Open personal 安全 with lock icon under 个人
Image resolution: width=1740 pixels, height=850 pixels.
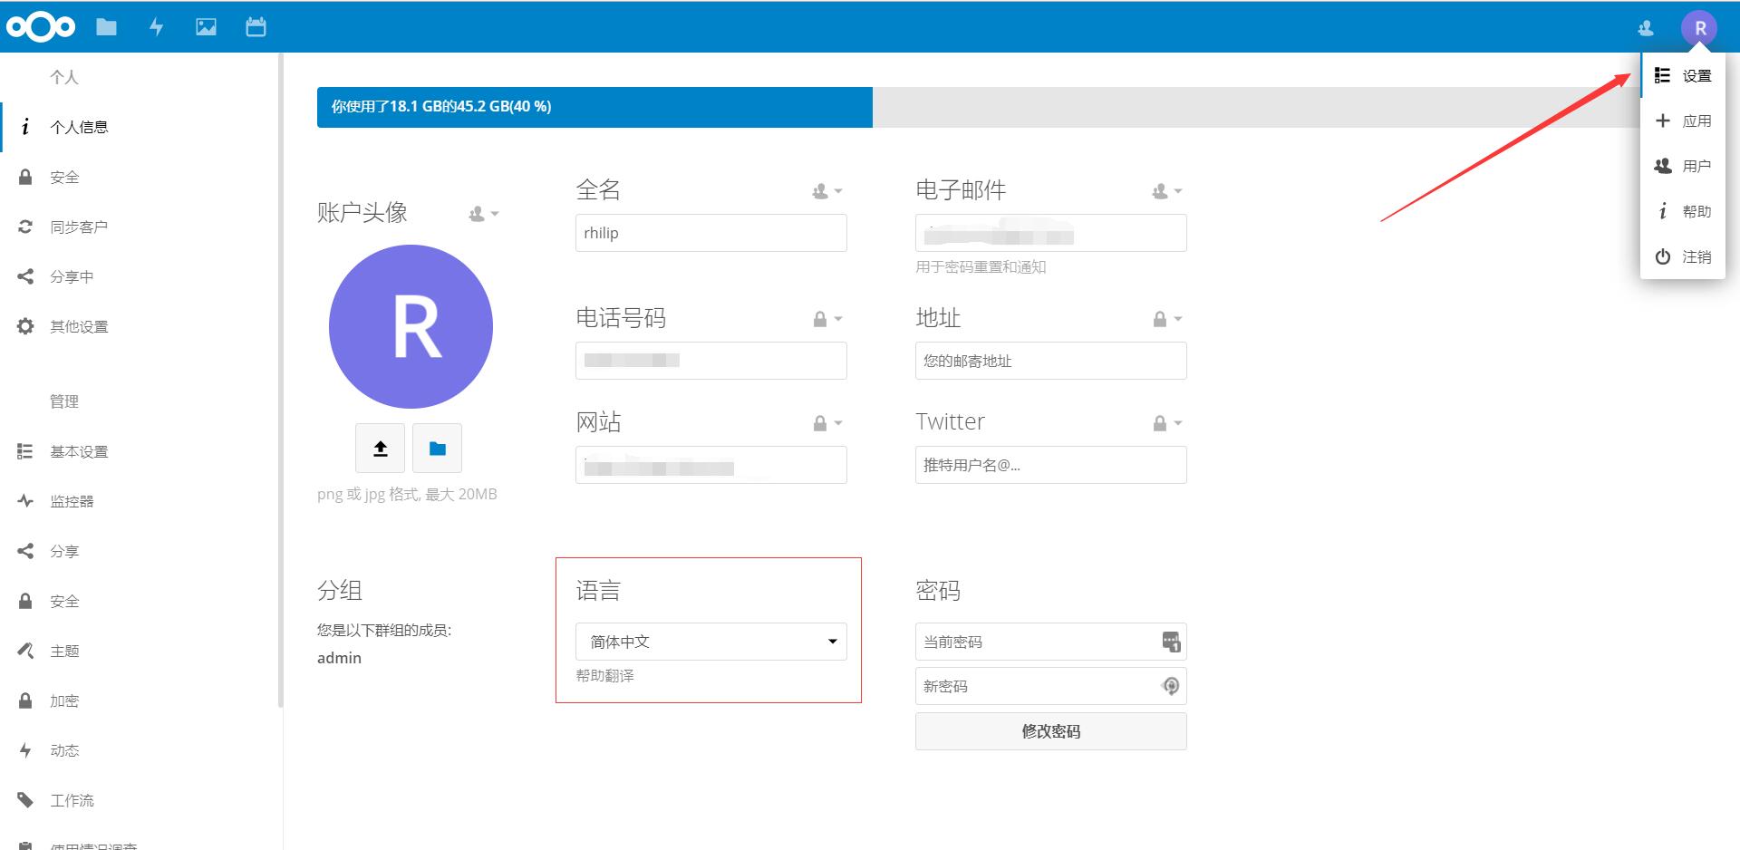(x=139, y=177)
